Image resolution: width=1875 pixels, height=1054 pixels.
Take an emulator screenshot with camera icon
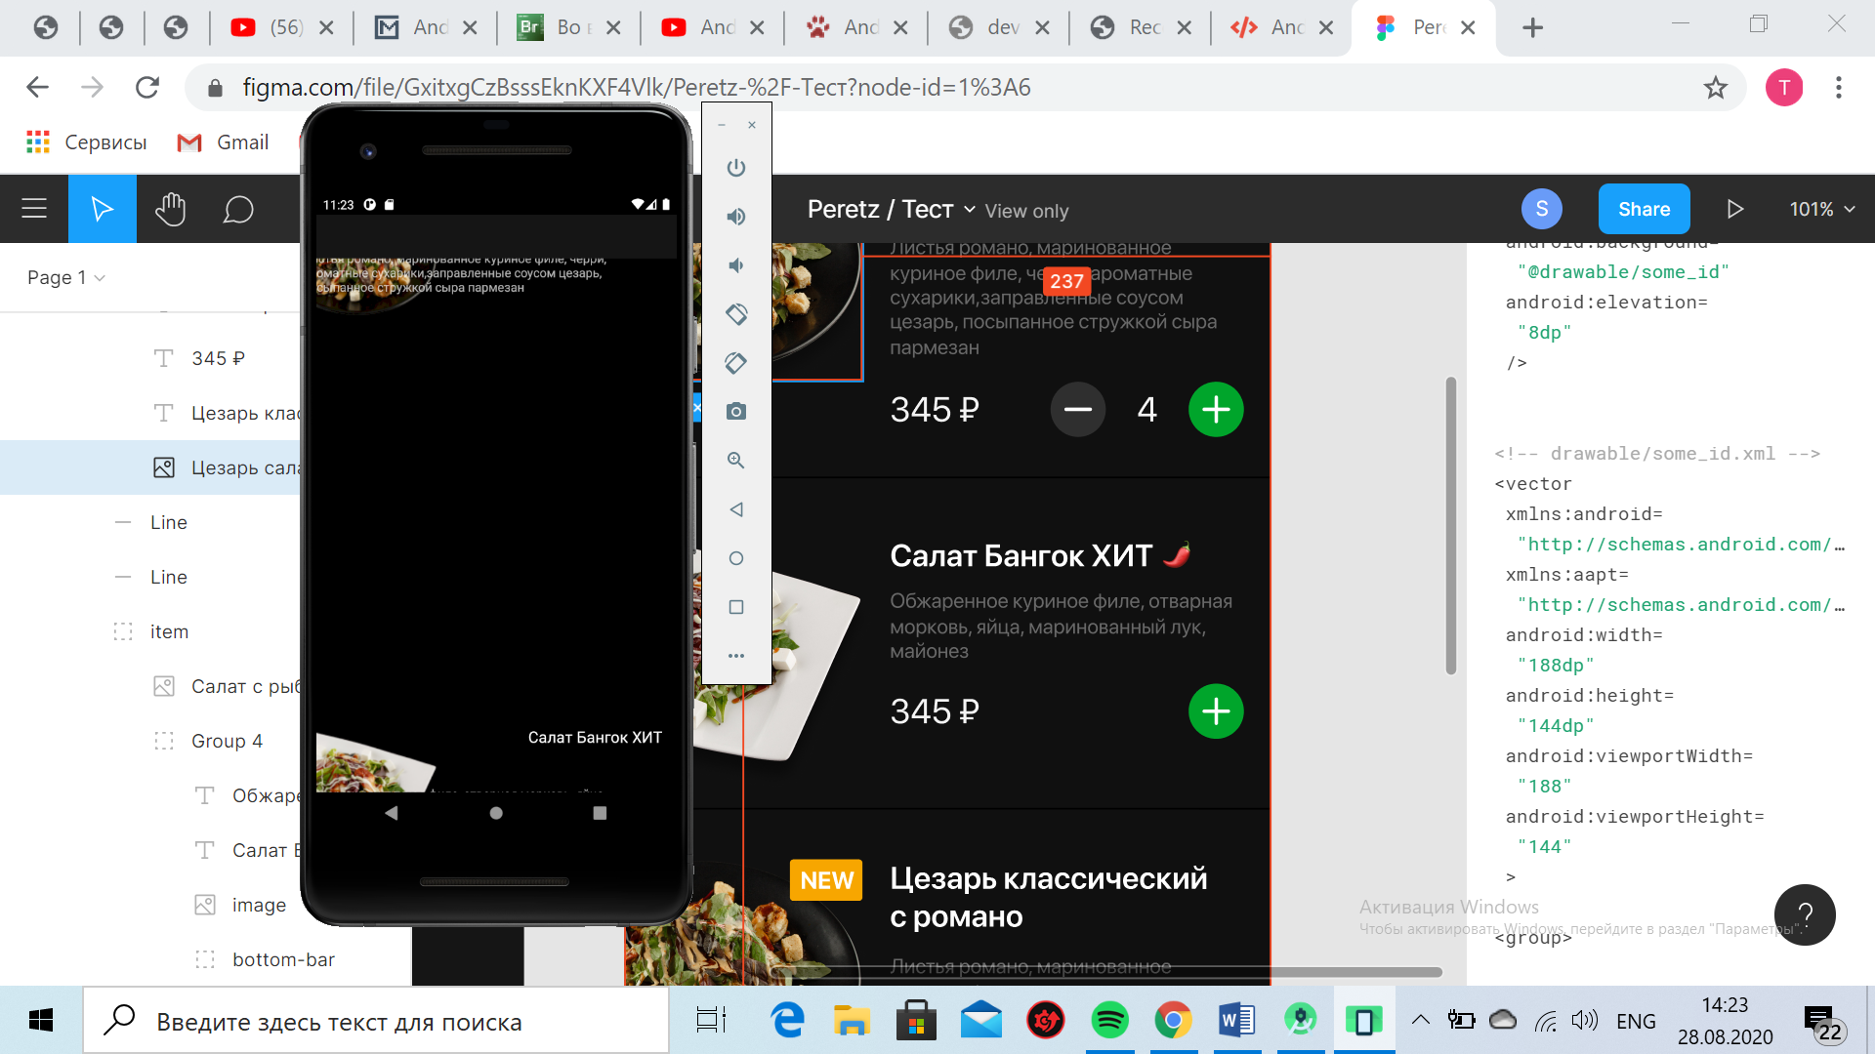(x=736, y=412)
